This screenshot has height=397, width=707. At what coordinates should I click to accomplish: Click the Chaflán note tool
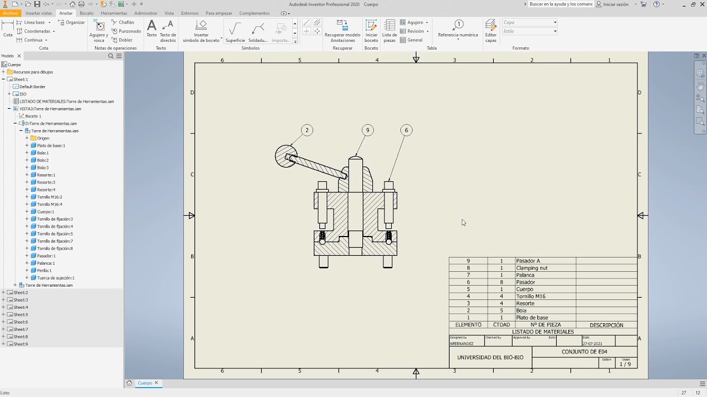click(x=123, y=23)
